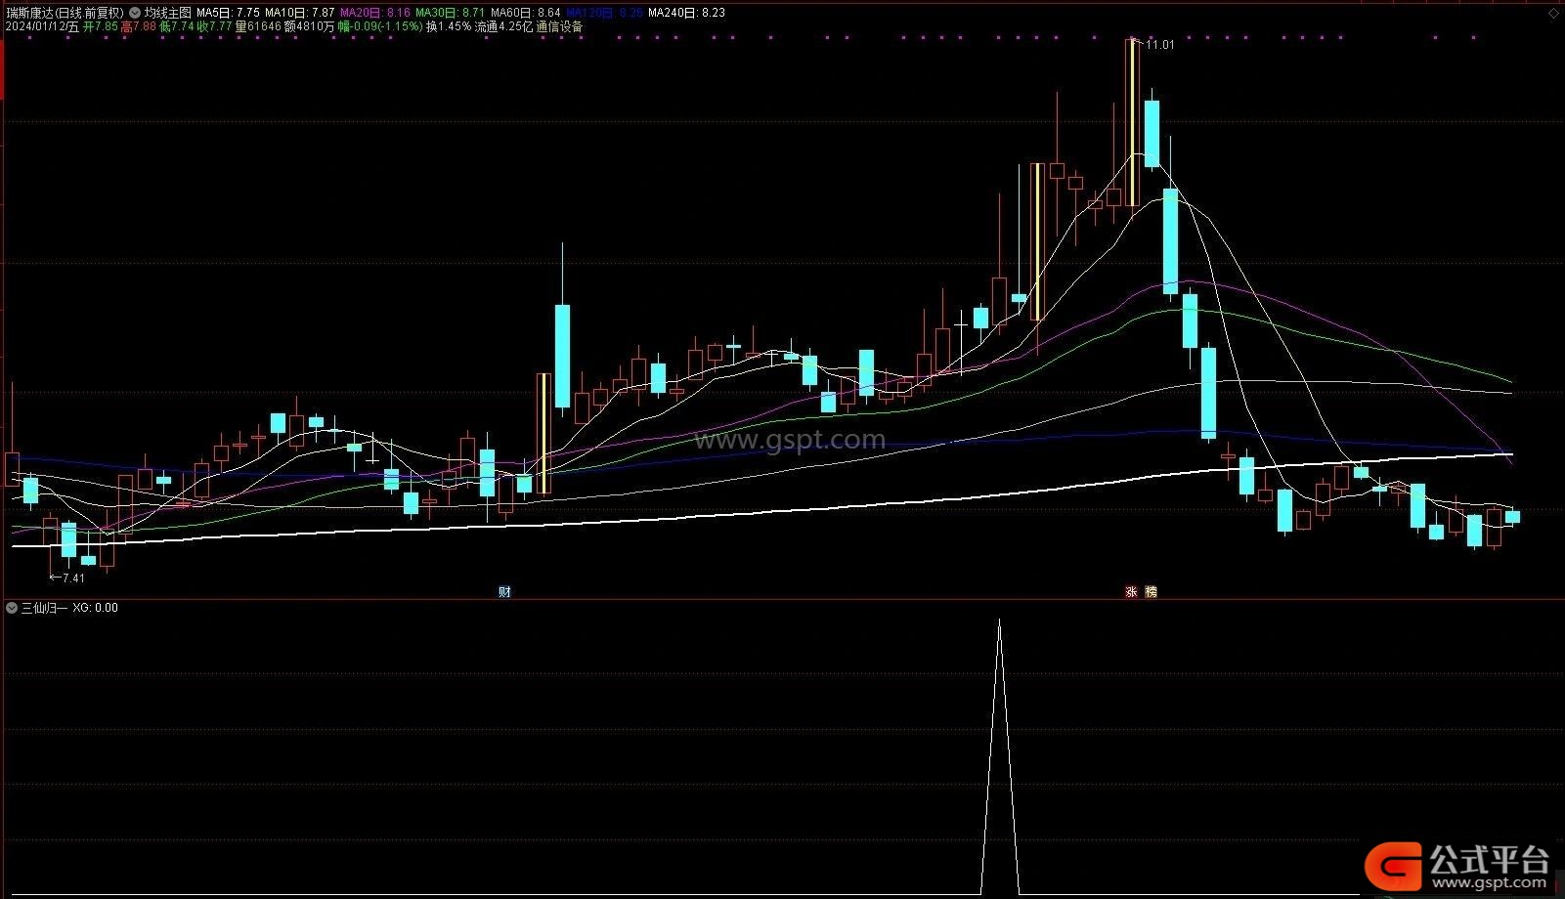The image size is (1565, 899).
Task: Expand the 均线主图 indicator dropdown arrow
Action: 135,13
